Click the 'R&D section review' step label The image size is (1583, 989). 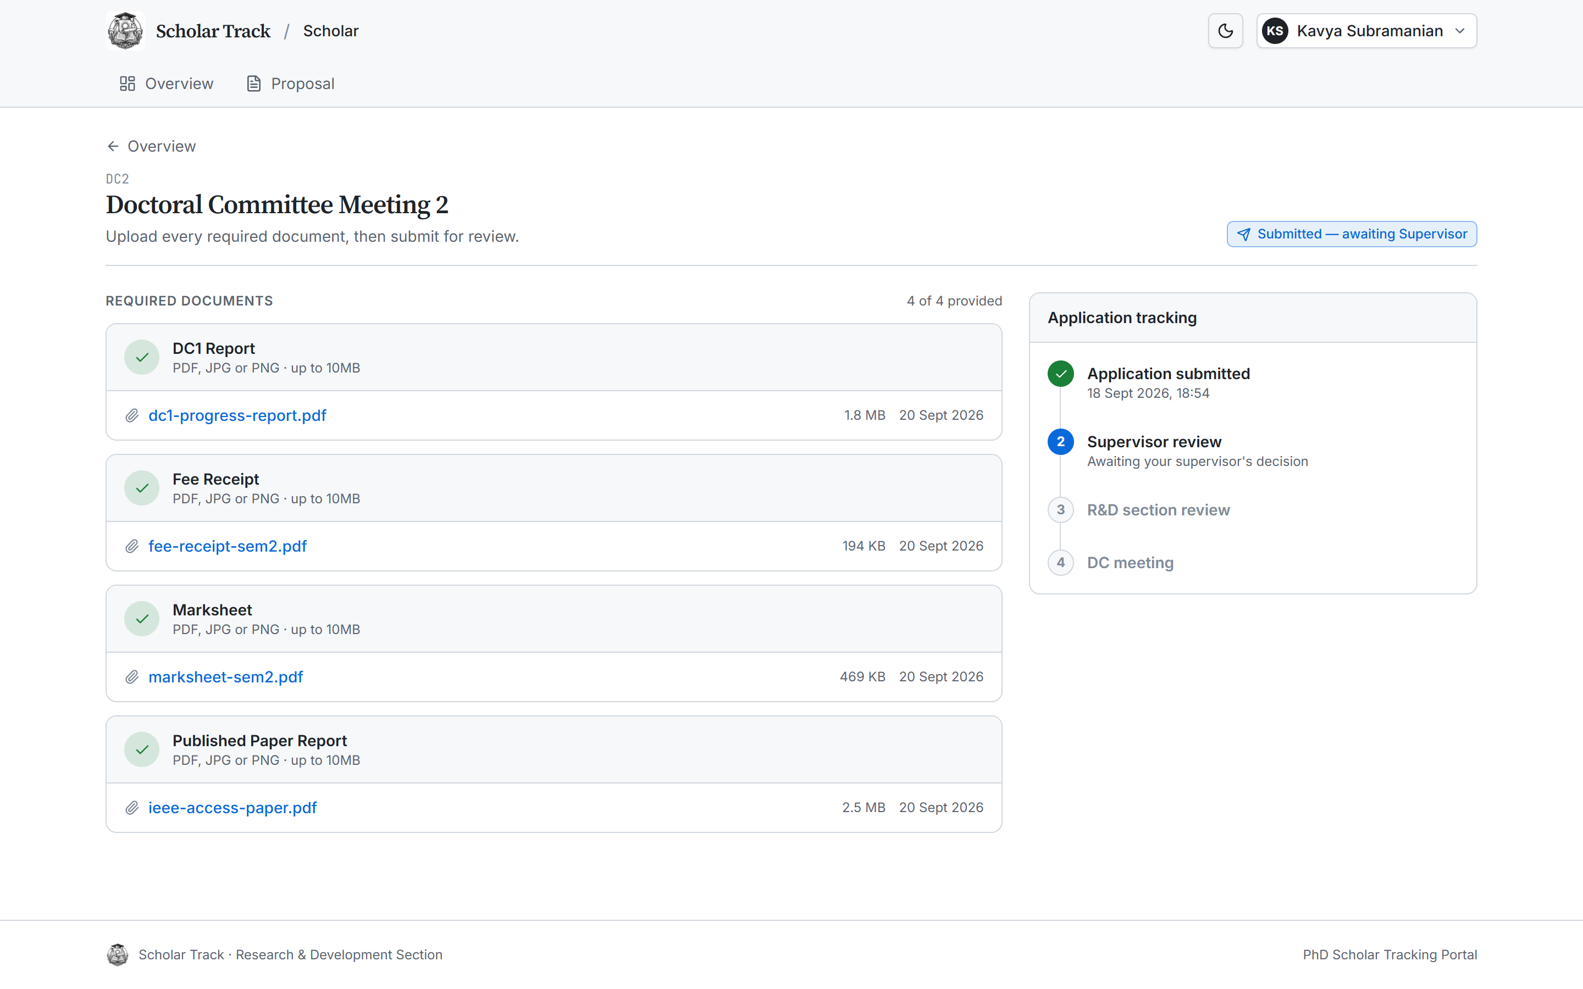click(x=1159, y=509)
